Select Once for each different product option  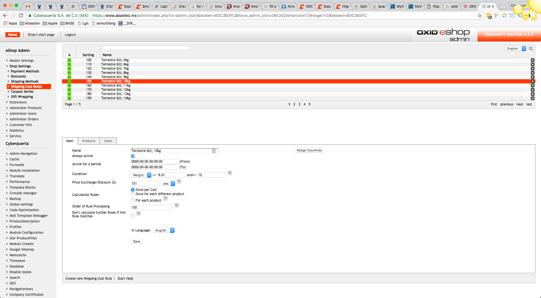coord(133,194)
